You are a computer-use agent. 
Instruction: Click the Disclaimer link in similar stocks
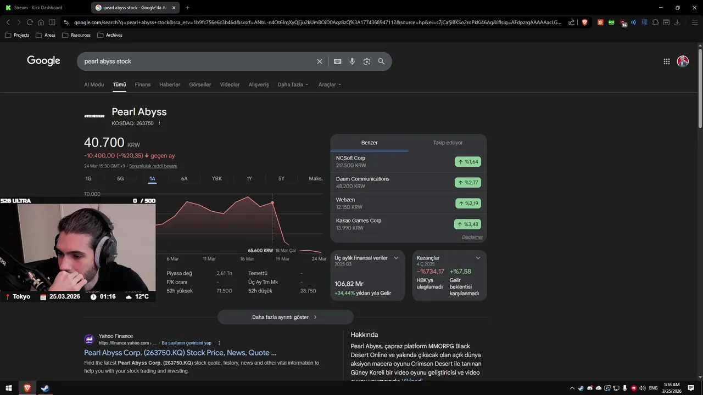[472, 237]
